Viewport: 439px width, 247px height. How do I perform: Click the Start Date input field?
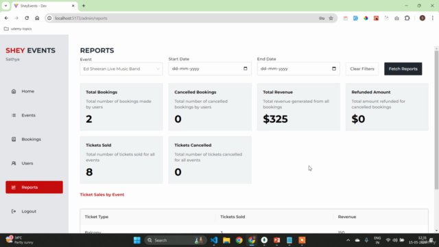210,69
